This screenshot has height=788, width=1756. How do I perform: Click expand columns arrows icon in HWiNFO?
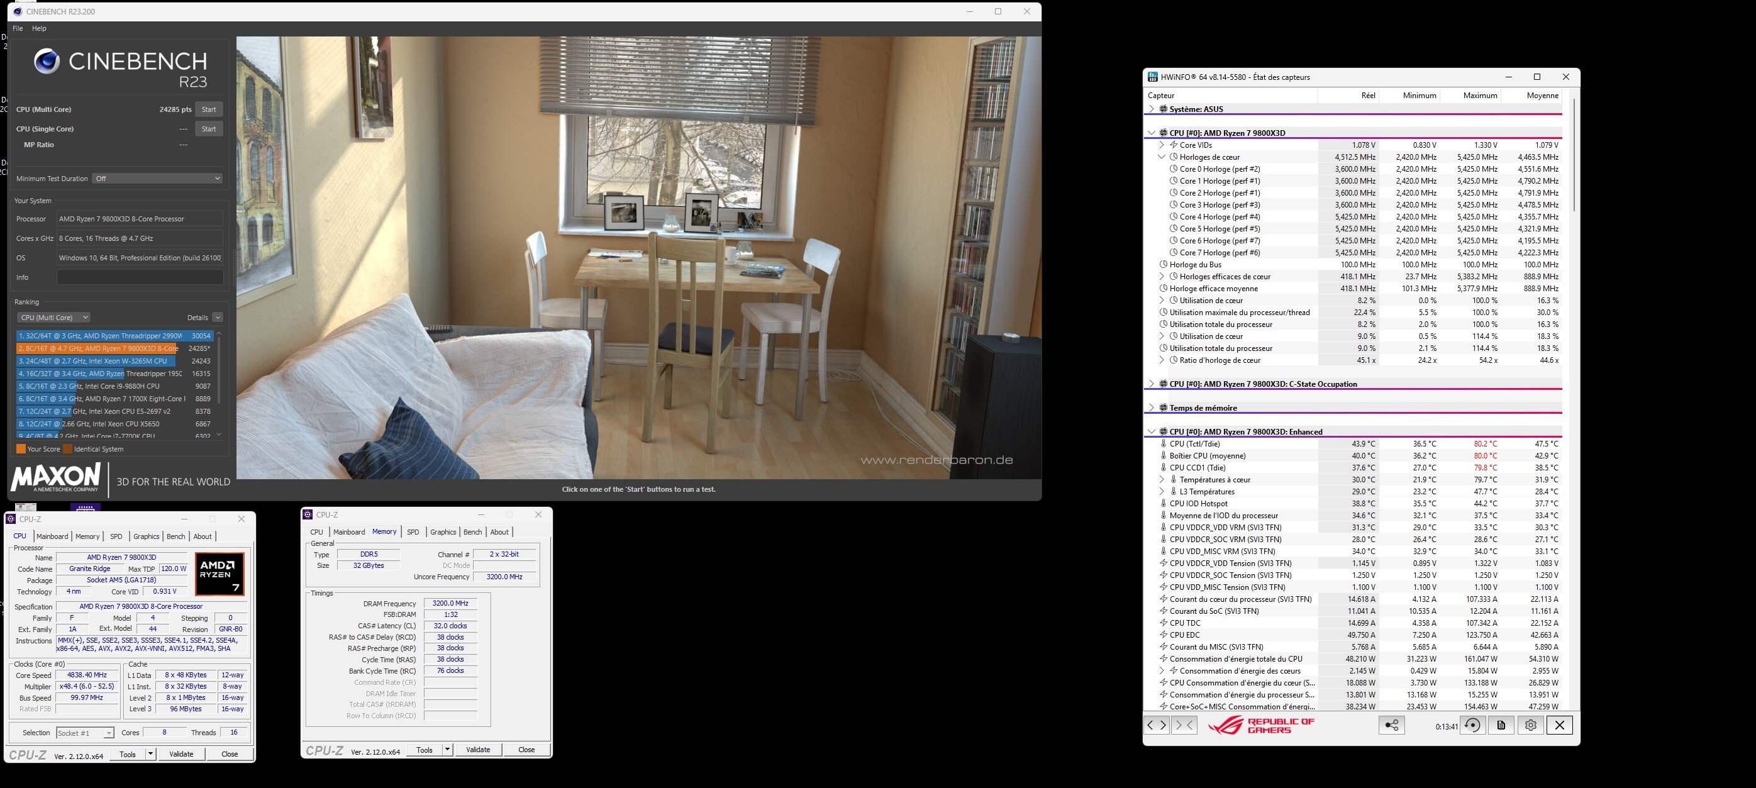pyautogui.click(x=1157, y=725)
